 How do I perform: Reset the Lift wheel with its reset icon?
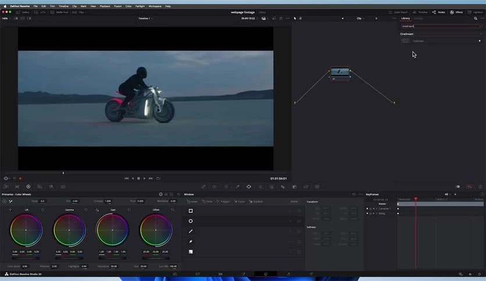coord(43,210)
